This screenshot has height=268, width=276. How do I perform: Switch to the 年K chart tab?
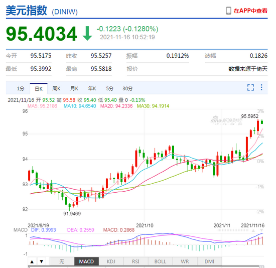(92, 88)
